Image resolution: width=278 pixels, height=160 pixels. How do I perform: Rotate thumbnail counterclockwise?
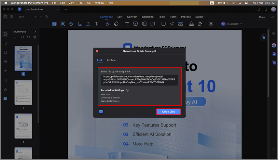click(x=22, y=37)
